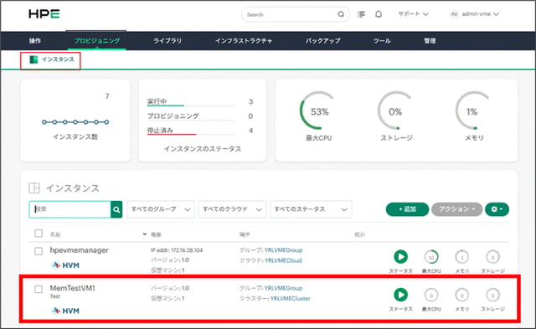The width and height of the screenshot is (536, 329).
Task: Click the +追加 button
Action: tap(407, 209)
